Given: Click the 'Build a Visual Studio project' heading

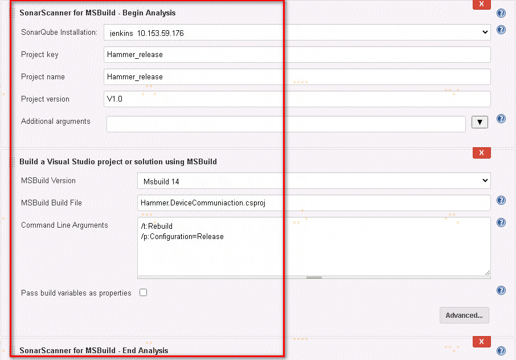Looking at the screenshot, I should click(x=118, y=161).
